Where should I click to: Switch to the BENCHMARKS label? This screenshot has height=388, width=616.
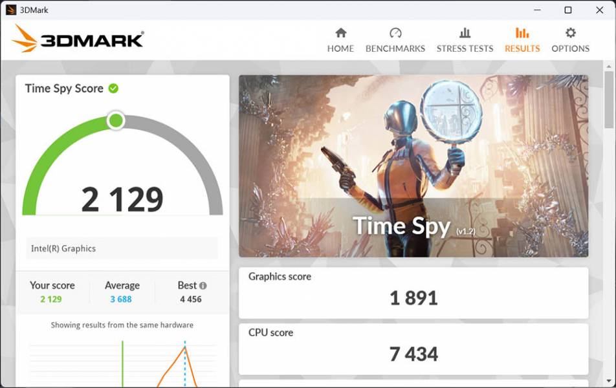coord(395,48)
